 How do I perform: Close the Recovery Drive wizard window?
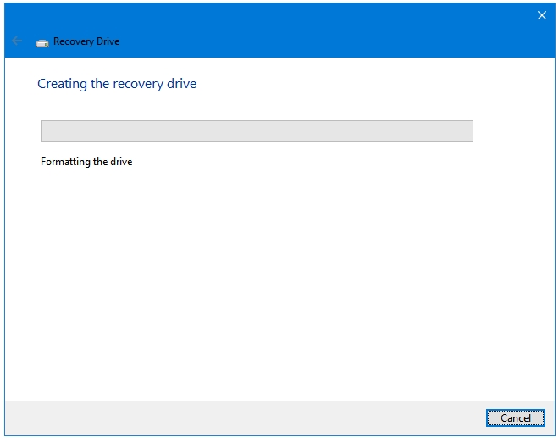point(541,15)
